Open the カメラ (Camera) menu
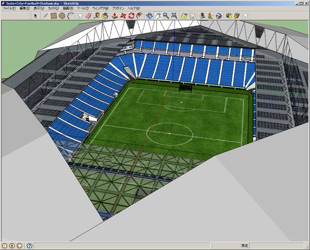 [53, 8]
